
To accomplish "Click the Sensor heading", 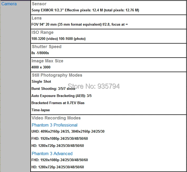I will tap(39, 4).
